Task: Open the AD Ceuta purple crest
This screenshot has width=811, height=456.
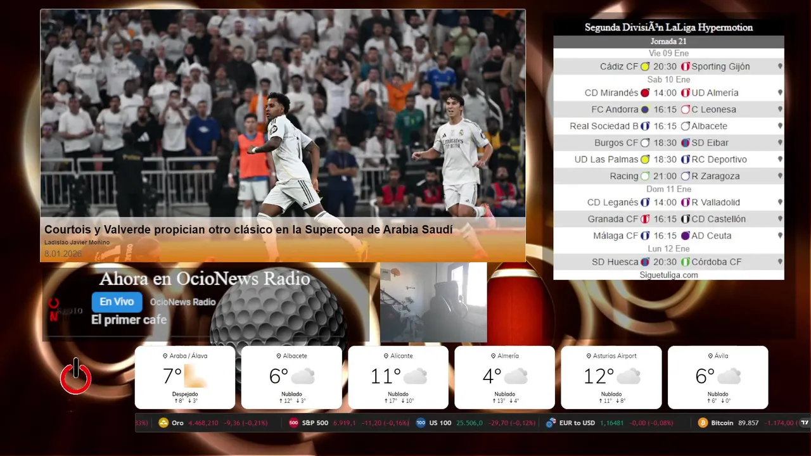Action: pyautogui.click(x=685, y=236)
